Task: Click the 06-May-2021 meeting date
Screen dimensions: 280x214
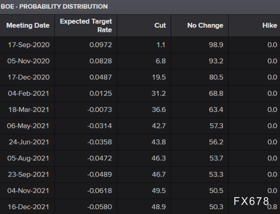Action: click(x=28, y=126)
